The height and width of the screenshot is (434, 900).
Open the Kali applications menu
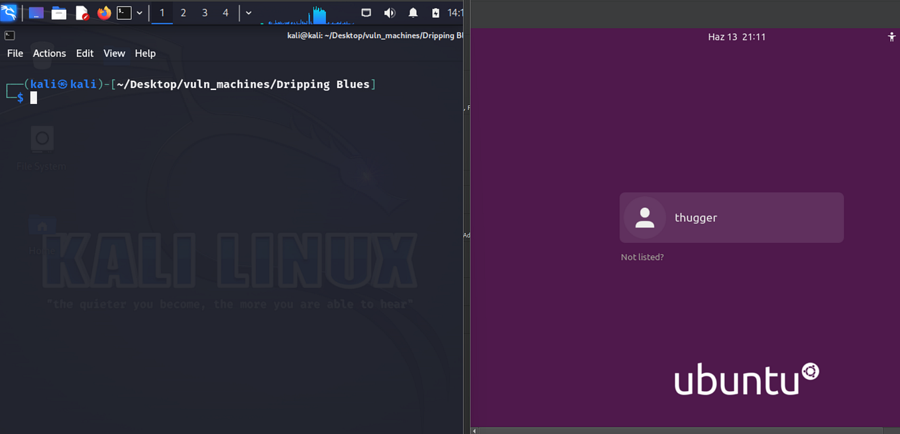9,12
